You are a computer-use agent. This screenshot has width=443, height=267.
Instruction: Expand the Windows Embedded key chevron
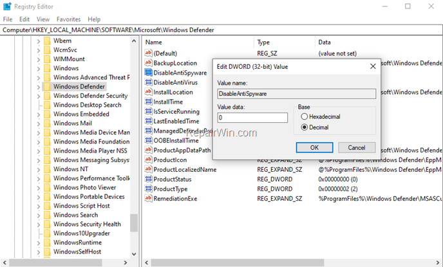(39, 115)
